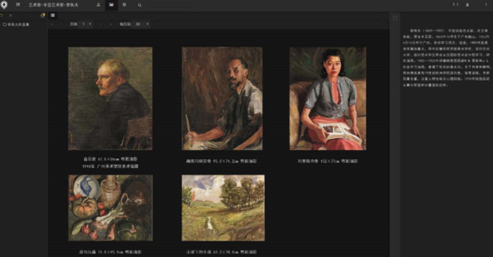Select the grid layout view icon
493x257 pixels.
coord(53,15)
